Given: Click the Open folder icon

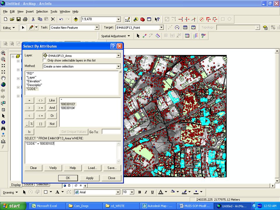Looking at the screenshot, I should click(12, 19).
